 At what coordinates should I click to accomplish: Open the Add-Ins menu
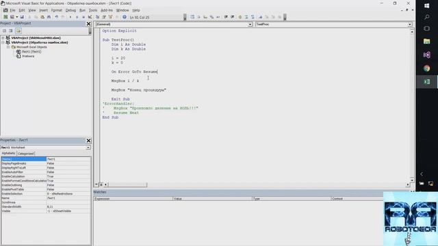(107, 10)
